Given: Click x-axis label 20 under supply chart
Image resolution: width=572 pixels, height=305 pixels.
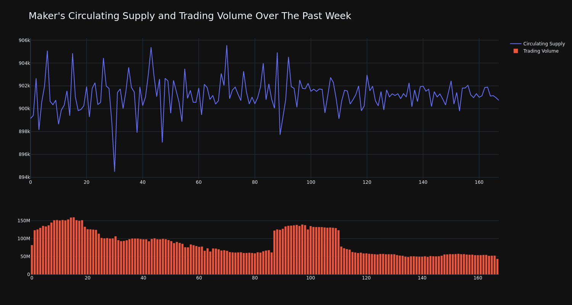Looking at the screenshot, I should click(87, 182).
